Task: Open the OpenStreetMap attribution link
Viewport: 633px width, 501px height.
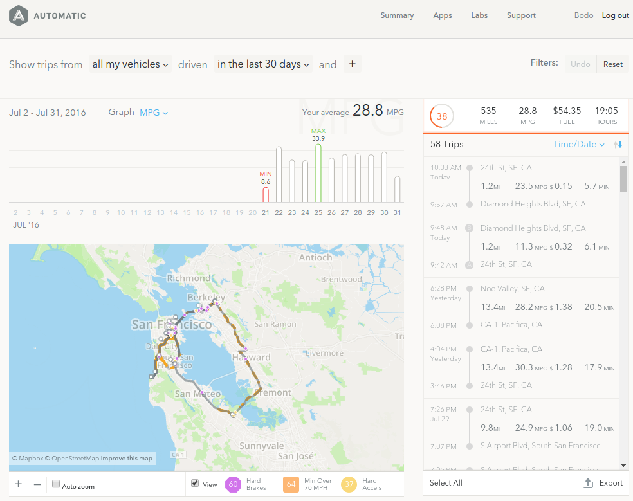Action: (x=72, y=458)
